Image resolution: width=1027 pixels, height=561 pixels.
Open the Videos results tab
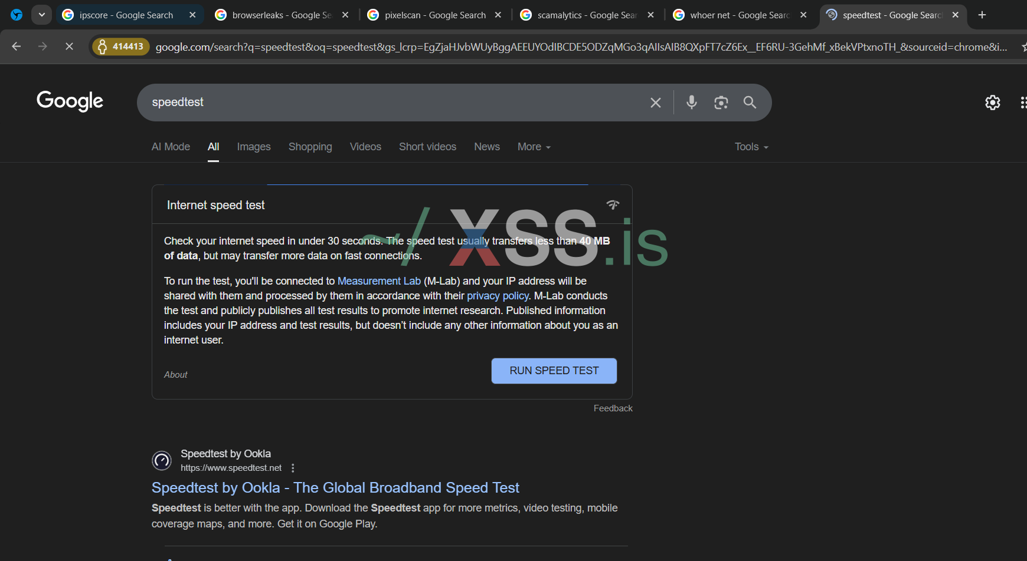365,147
